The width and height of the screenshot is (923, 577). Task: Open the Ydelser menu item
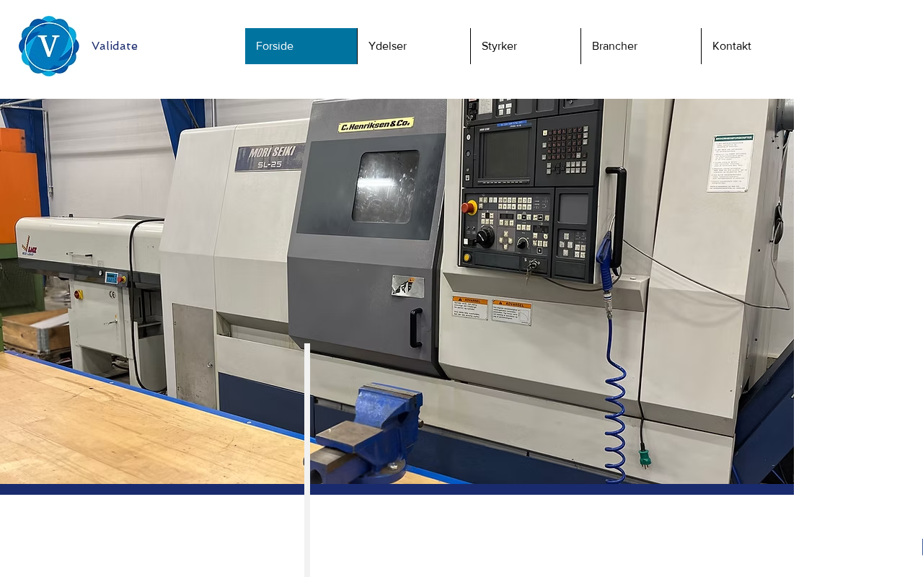coord(414,46)
